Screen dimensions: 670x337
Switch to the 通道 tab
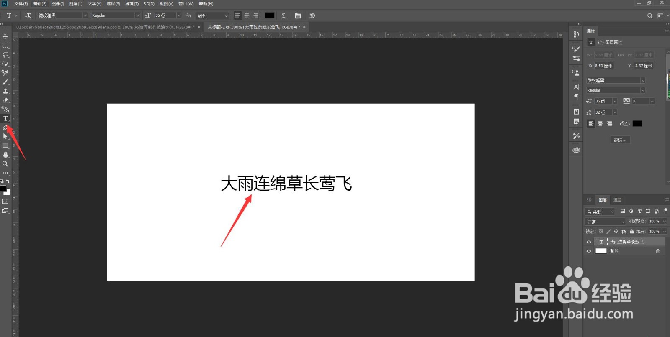(617, 200)
